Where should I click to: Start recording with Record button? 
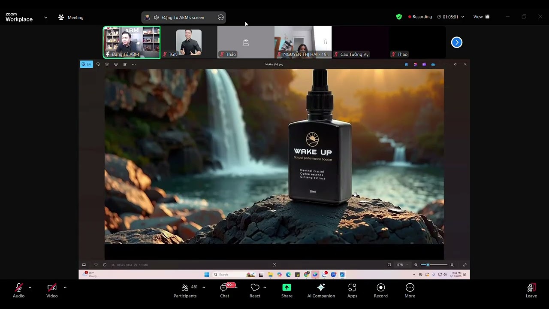tap(380, 290)
